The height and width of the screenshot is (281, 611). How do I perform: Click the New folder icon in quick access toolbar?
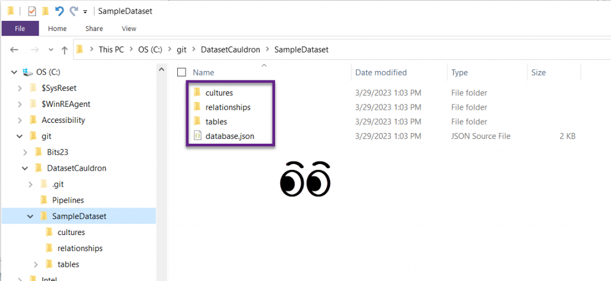click(x=45, y=11)
